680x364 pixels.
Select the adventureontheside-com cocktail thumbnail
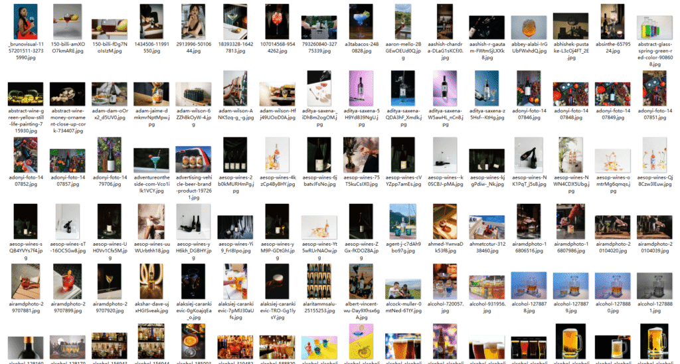pos(152,161)
